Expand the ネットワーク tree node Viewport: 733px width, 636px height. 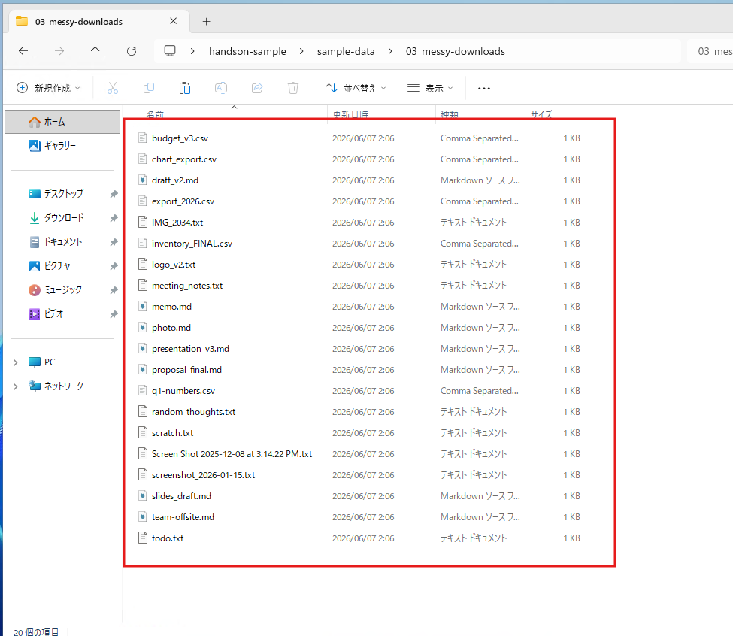[16, 386]
